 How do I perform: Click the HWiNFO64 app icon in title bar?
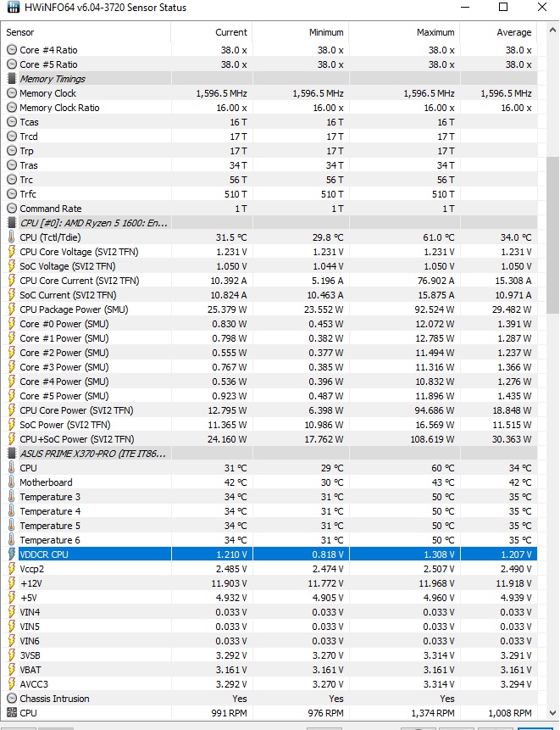[x=14, y=8]
